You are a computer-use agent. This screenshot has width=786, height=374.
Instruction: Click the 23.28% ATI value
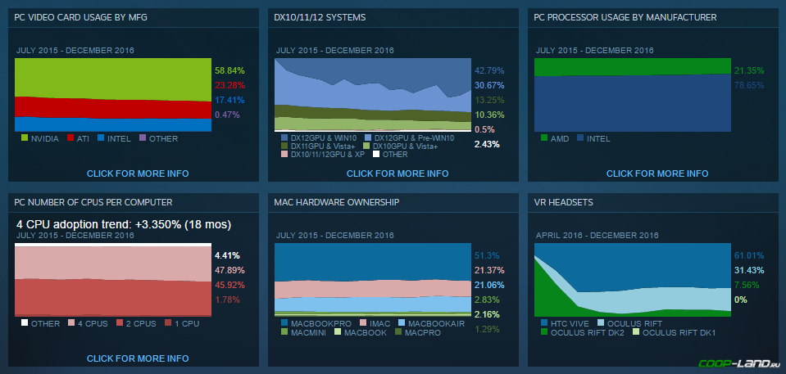(x=229, y=85)
